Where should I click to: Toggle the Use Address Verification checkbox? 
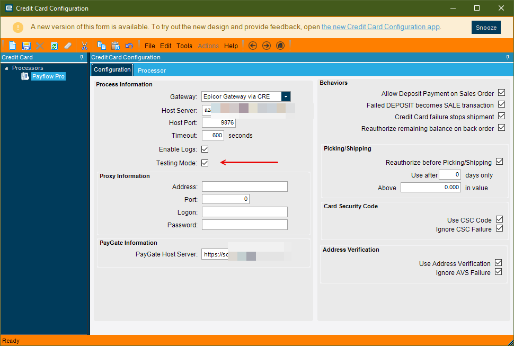click(x=499, y=263)
